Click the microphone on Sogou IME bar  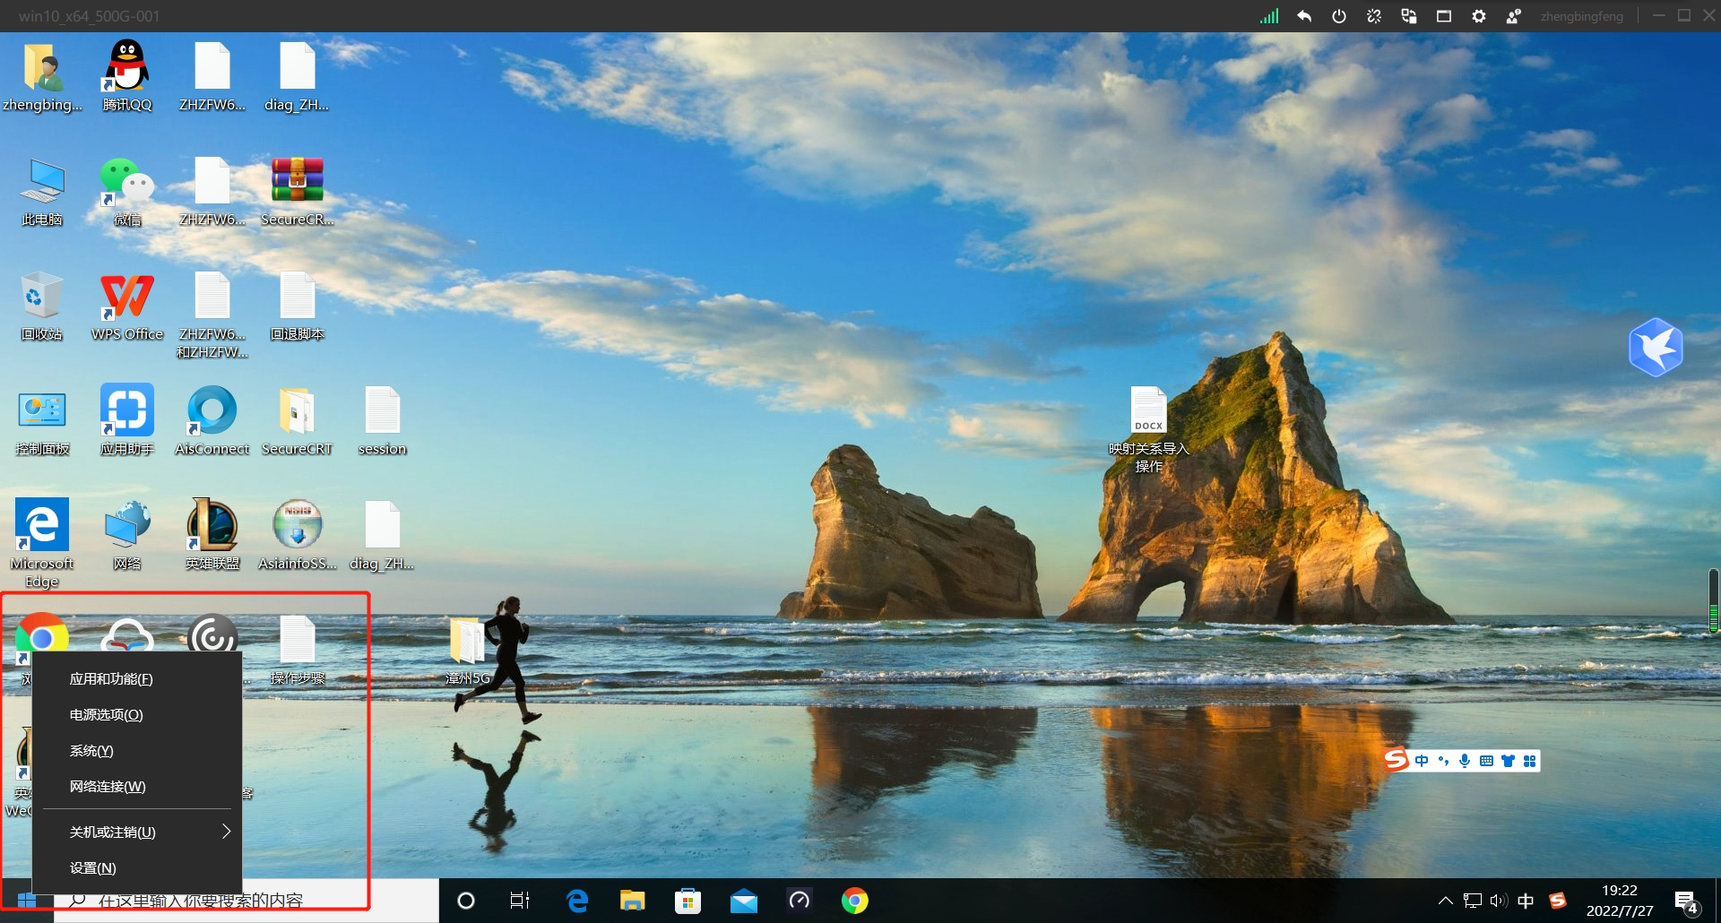(1465, 761)
